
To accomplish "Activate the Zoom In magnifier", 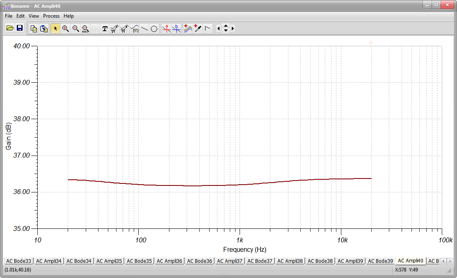I will 66,29.
